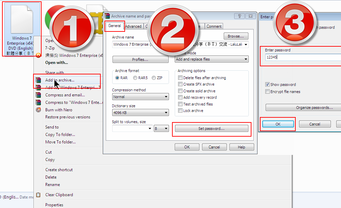Open the 7-Zip submenu
This screenshot has height=208, width=341.
pyautogui.click(x=50, y=48)
